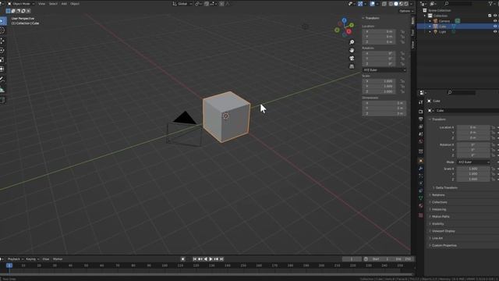Viewport: 499px width, 281px height.
Task: Expand the Relations panel
Action: (x=438, y=195)
